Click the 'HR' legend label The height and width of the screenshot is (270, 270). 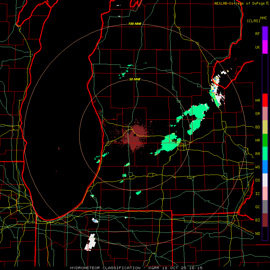click(257, 140)
